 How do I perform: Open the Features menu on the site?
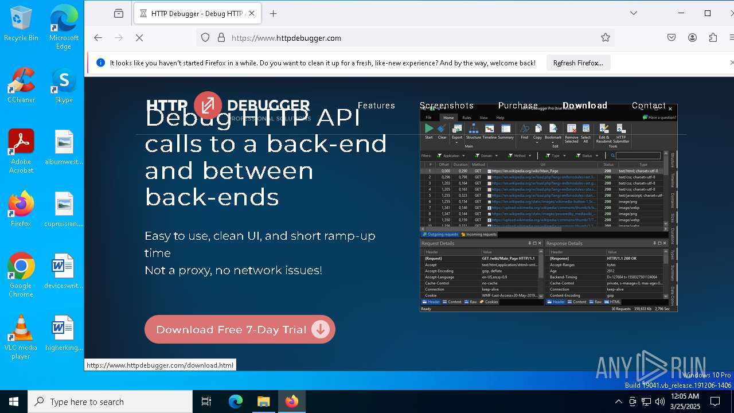[376, 106]
